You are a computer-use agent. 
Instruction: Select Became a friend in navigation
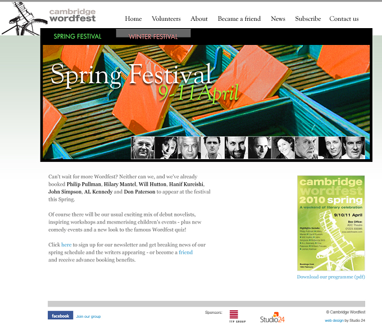(239, 19)
